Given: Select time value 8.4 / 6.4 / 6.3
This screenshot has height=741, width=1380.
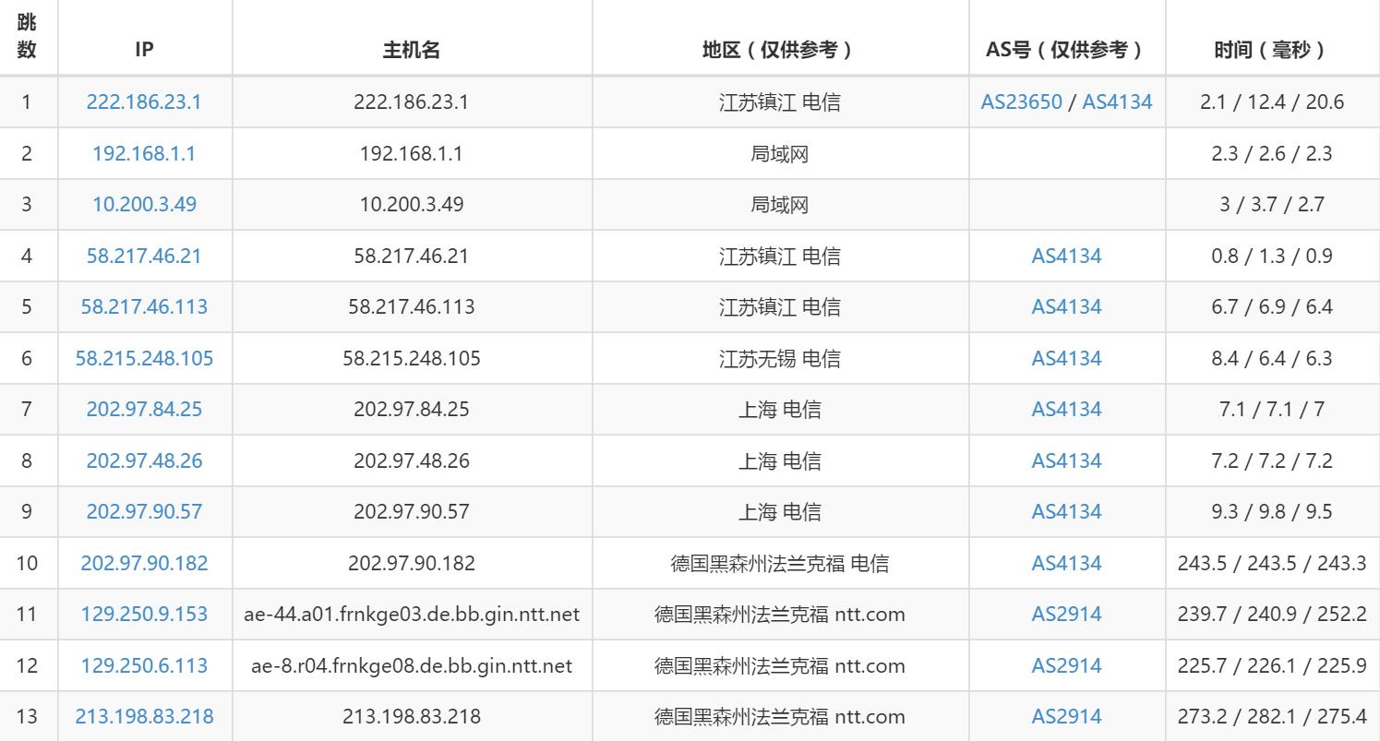Looking at the screenshot, I should [x=1272, y=358].
